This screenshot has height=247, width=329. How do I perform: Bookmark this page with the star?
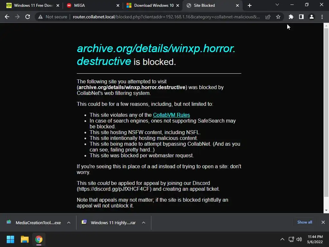coord(278,17)
